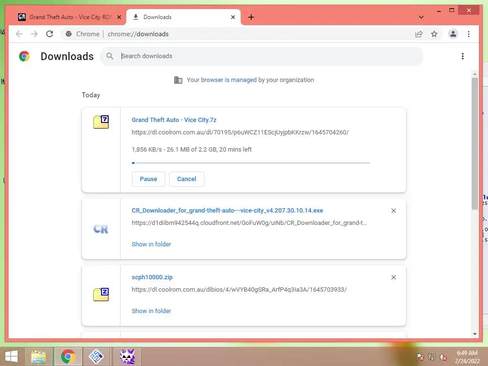Open the Windows Start button
488x366 pixels.
[11, 356]
